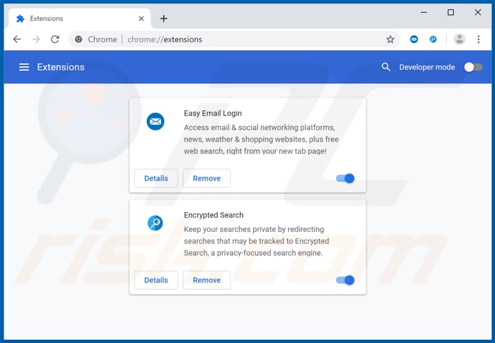Click the Easy Email Login toolbar extension icon
This screenshot has width=495, height=343.
click(414, 39)
